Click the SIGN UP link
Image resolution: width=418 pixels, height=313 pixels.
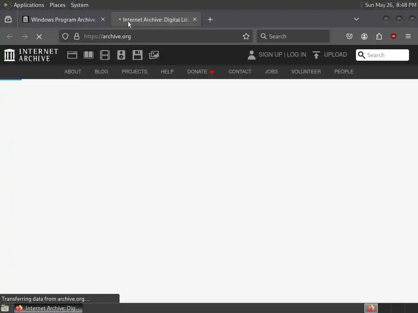tap(270, 55)
